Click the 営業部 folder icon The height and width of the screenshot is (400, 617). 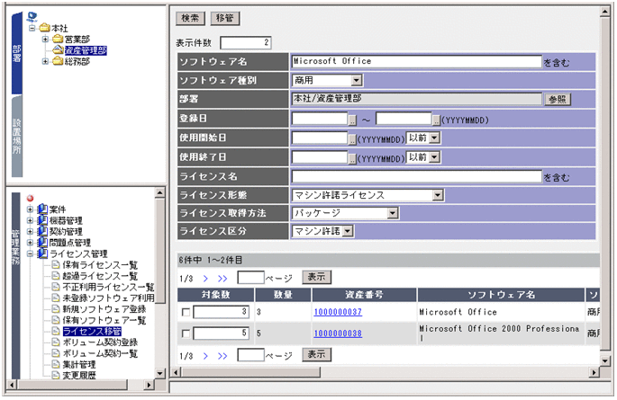[x=58, y=39]
